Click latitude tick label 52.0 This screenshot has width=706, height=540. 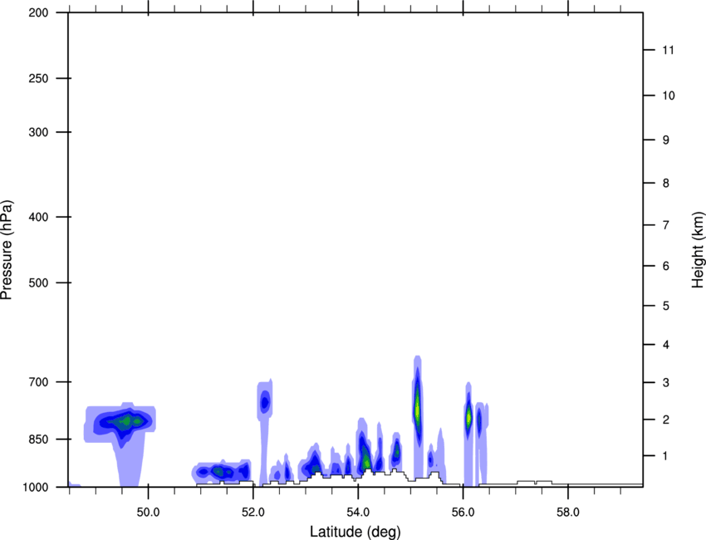coord(253,513)
